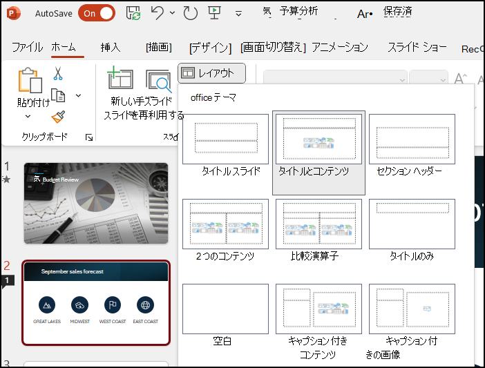This screenshot has width=485, height=368.
Task: Open the font size combo box
Action: pyautogui.click(x=429, y=78)
